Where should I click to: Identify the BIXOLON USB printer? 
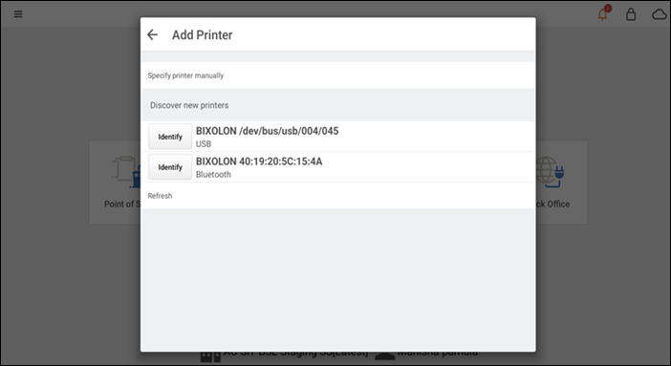[170, 137]
